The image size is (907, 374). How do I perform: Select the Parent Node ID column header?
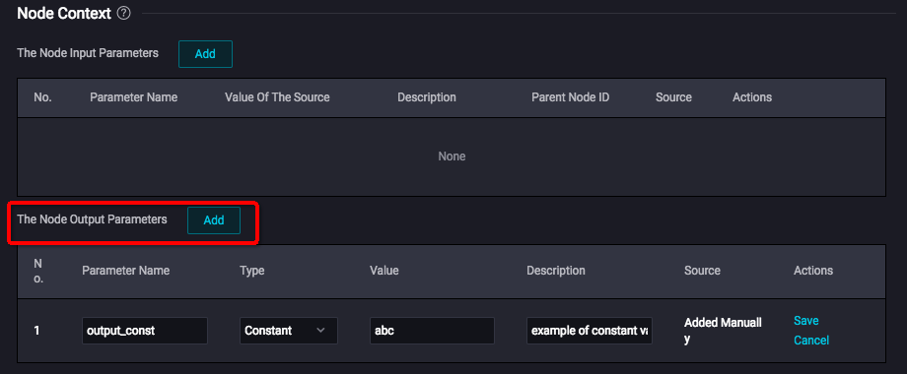tap(571, 97)
